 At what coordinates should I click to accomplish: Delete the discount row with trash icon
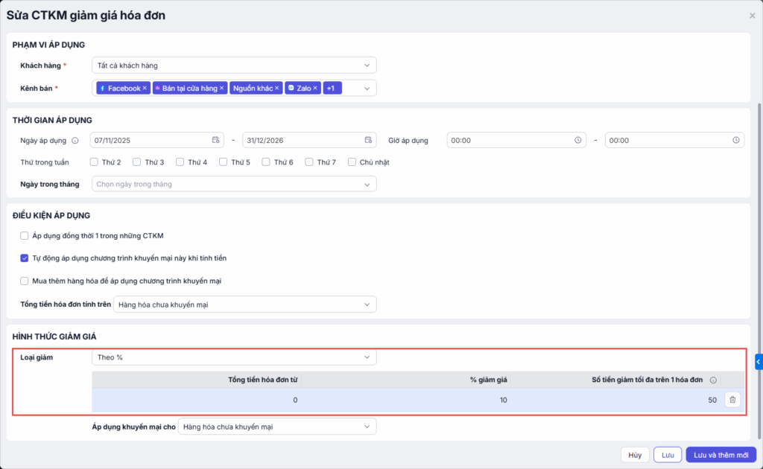732,400
